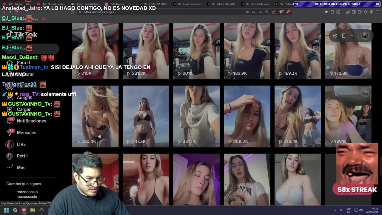Click the volume speaker icon in tray

point(361,210)
